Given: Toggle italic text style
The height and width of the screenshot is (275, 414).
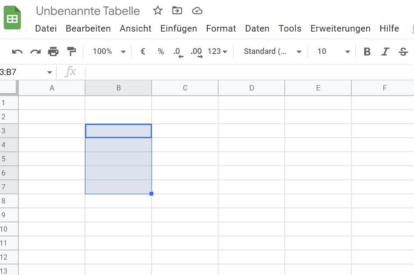Looking at the screenshot, I should pos(385,52).
